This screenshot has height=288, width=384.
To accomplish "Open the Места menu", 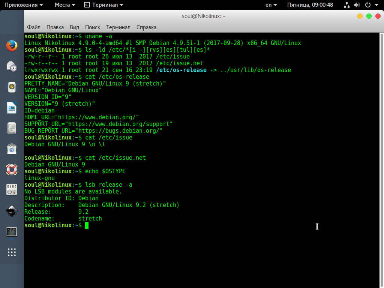I will pos(65,5).
